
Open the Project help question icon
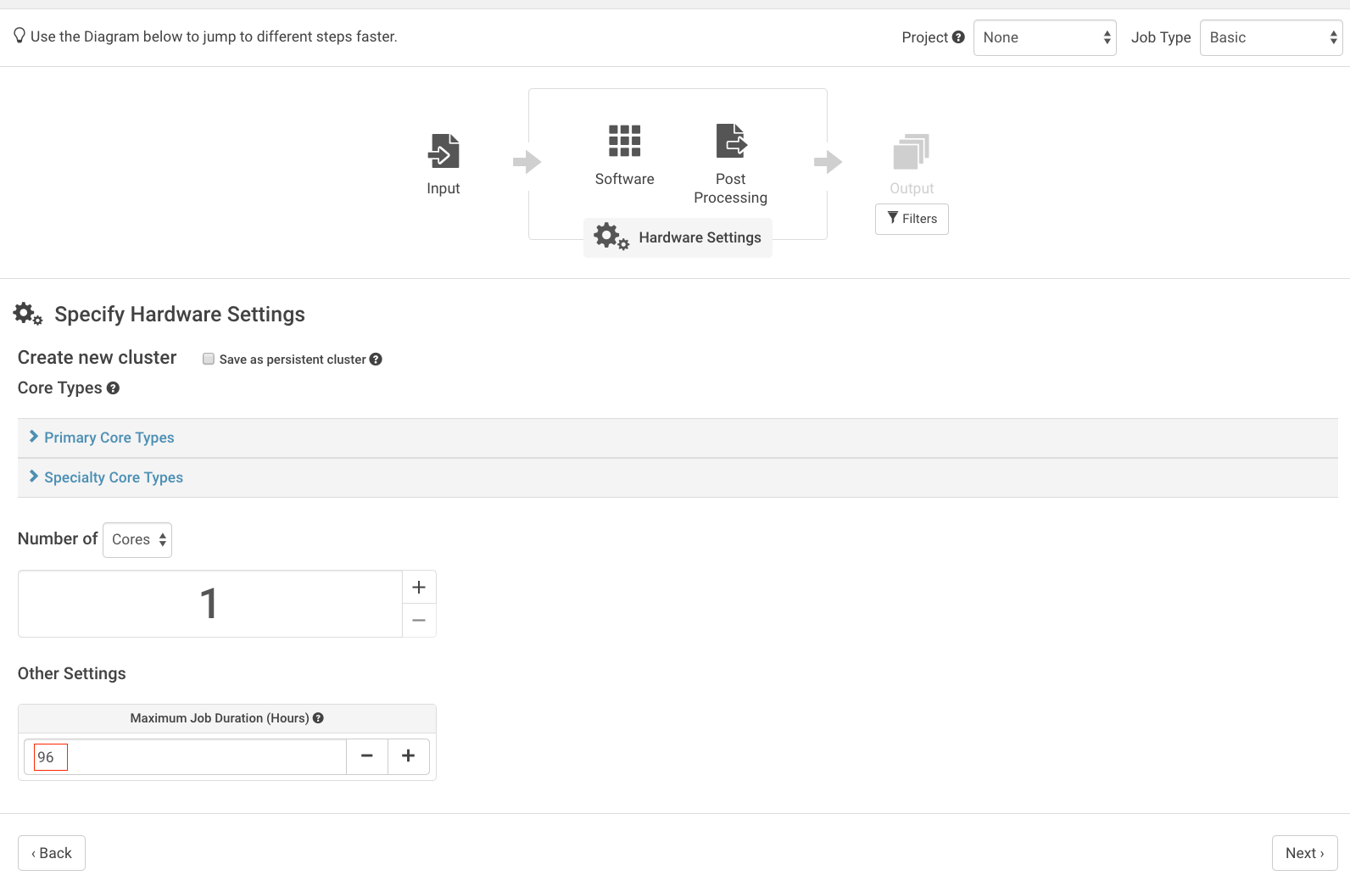pos(958,37)
